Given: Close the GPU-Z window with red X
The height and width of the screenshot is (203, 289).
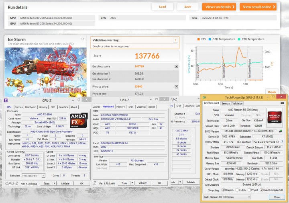Looking at the screenshot, I should click(x=281, y=96).
